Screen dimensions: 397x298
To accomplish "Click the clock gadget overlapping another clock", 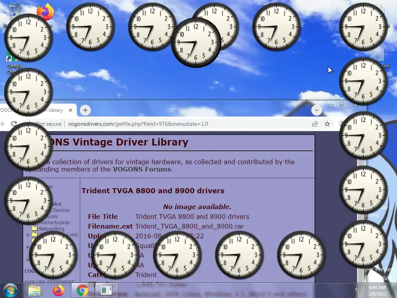I will 196,42.
